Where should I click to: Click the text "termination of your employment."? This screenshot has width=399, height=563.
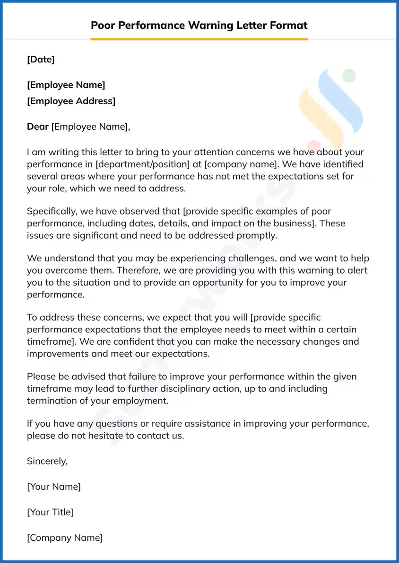97,400
